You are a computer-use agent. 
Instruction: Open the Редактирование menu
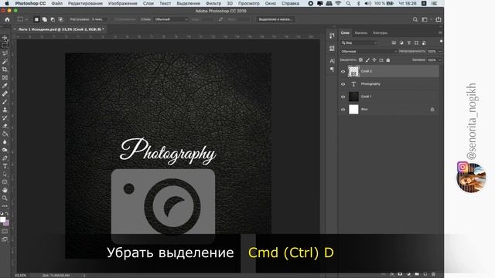pos(85,3)
